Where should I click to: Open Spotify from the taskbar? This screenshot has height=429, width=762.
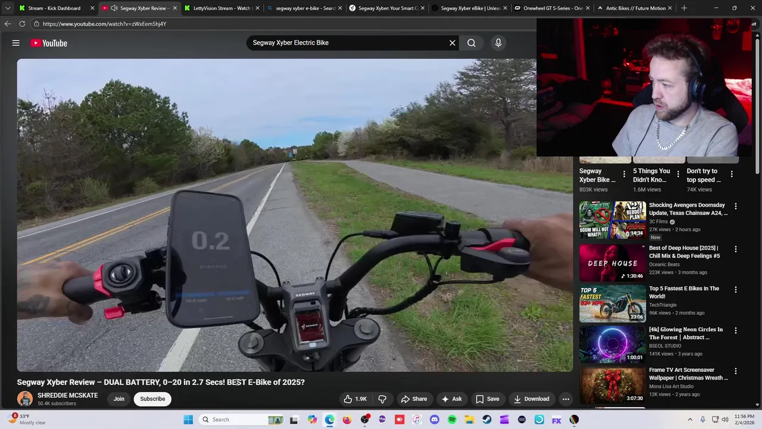pyautogui.click(x=452, y=419)
